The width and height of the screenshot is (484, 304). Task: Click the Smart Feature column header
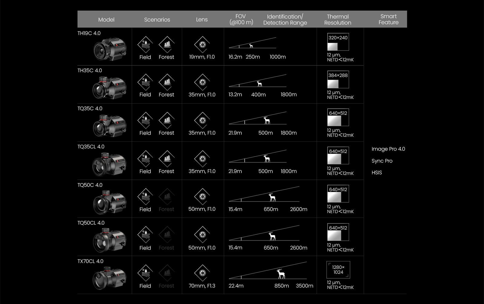[x=388, y=19]
